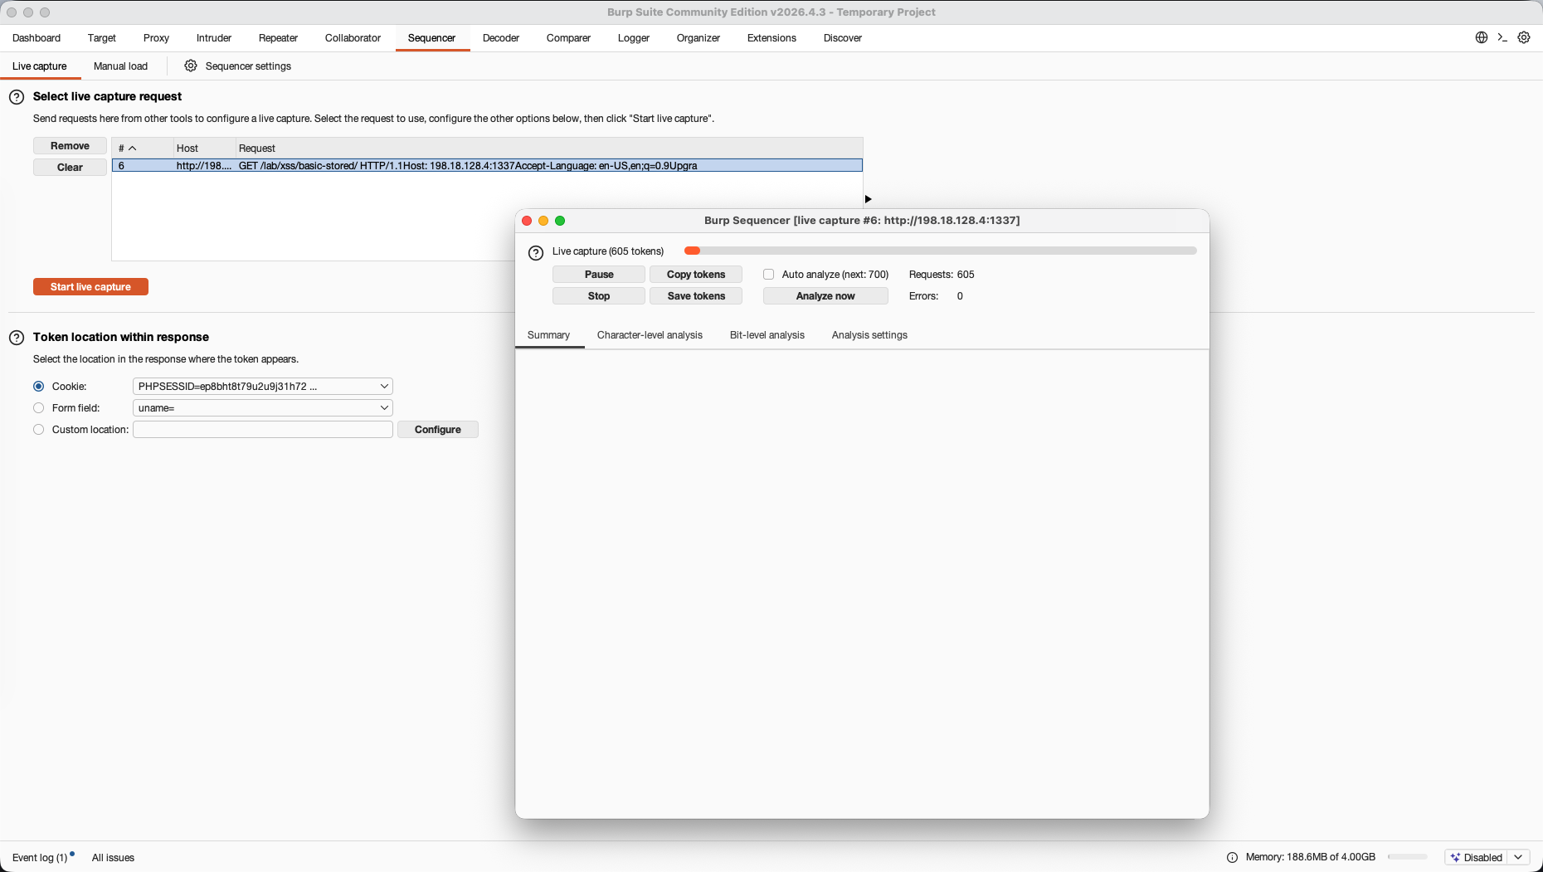The width and height of the screenshot is (1543, 872).
Task: Click Save tokens button
Action: [696, 295]
